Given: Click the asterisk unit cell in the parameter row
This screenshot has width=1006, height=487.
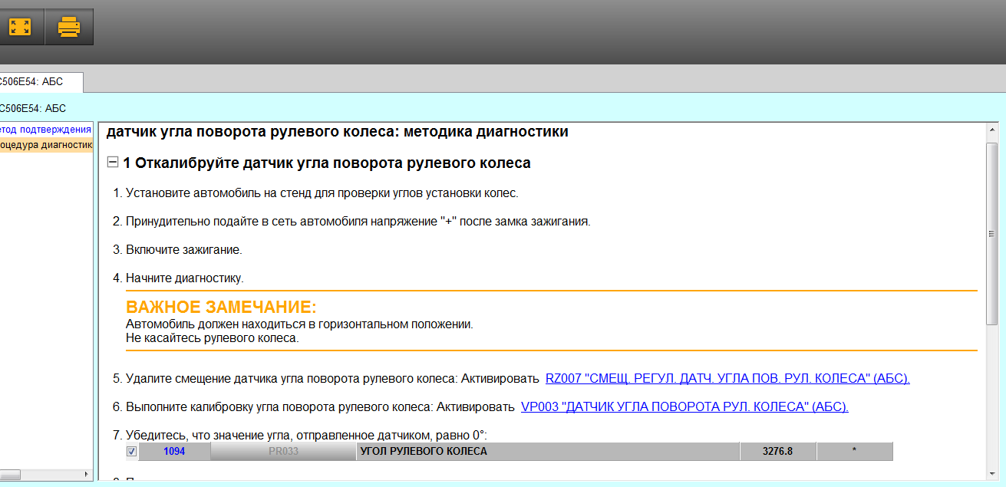Looking at the screenshot, I should [x=854, y=452].
